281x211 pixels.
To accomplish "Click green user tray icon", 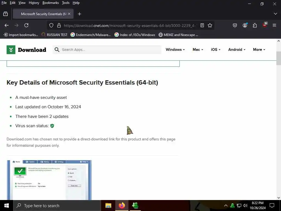I will pos(232,206).
